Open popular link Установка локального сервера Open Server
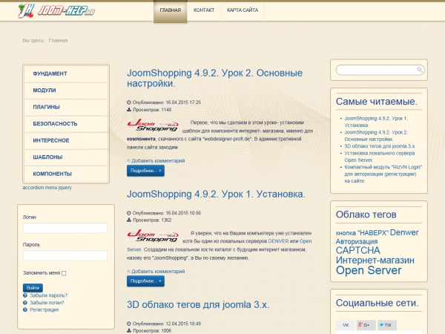The width and height of the screenshot is (445, 334). click(380, 157)
